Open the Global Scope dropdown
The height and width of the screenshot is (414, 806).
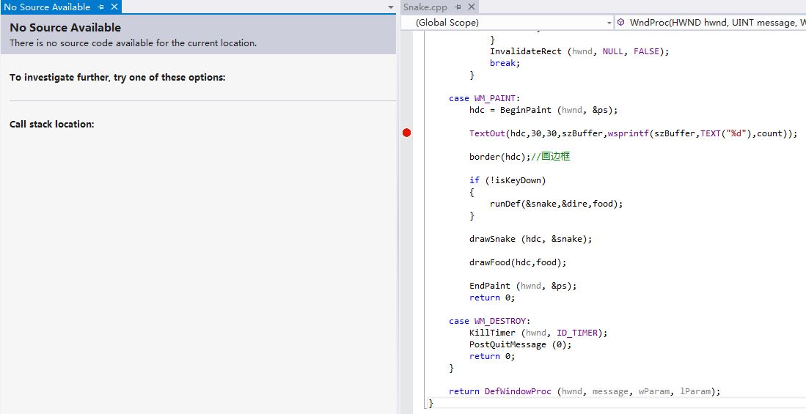coord(508,23)
